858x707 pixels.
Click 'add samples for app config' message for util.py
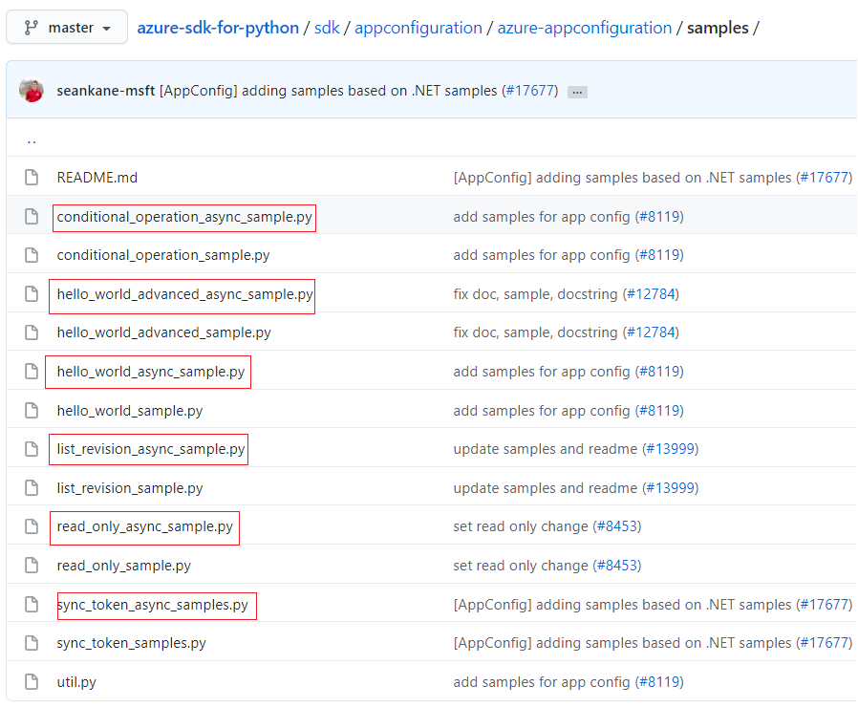tap(542, 682)
